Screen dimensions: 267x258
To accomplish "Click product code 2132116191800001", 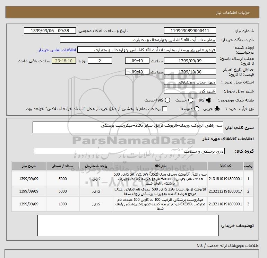I will [225, 204].
